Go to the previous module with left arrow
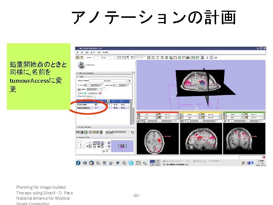This screenshot has height=205, width=273. click(x=119, y=58)
